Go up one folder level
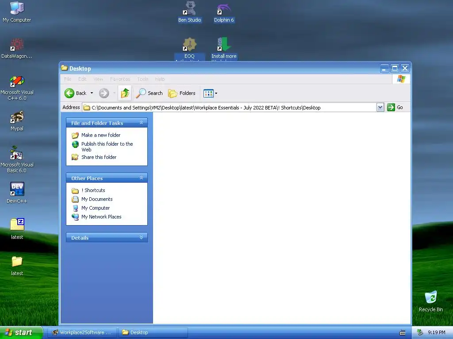The height and width of the screenshot is (339, 453). pos(125,93)
